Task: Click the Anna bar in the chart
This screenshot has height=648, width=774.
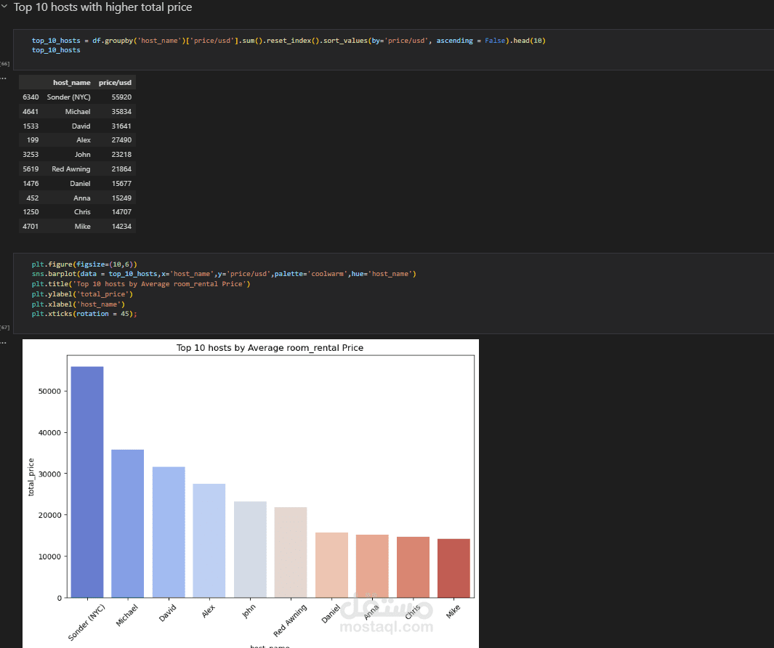Action: pyautogui.click(x=372, y=566)
